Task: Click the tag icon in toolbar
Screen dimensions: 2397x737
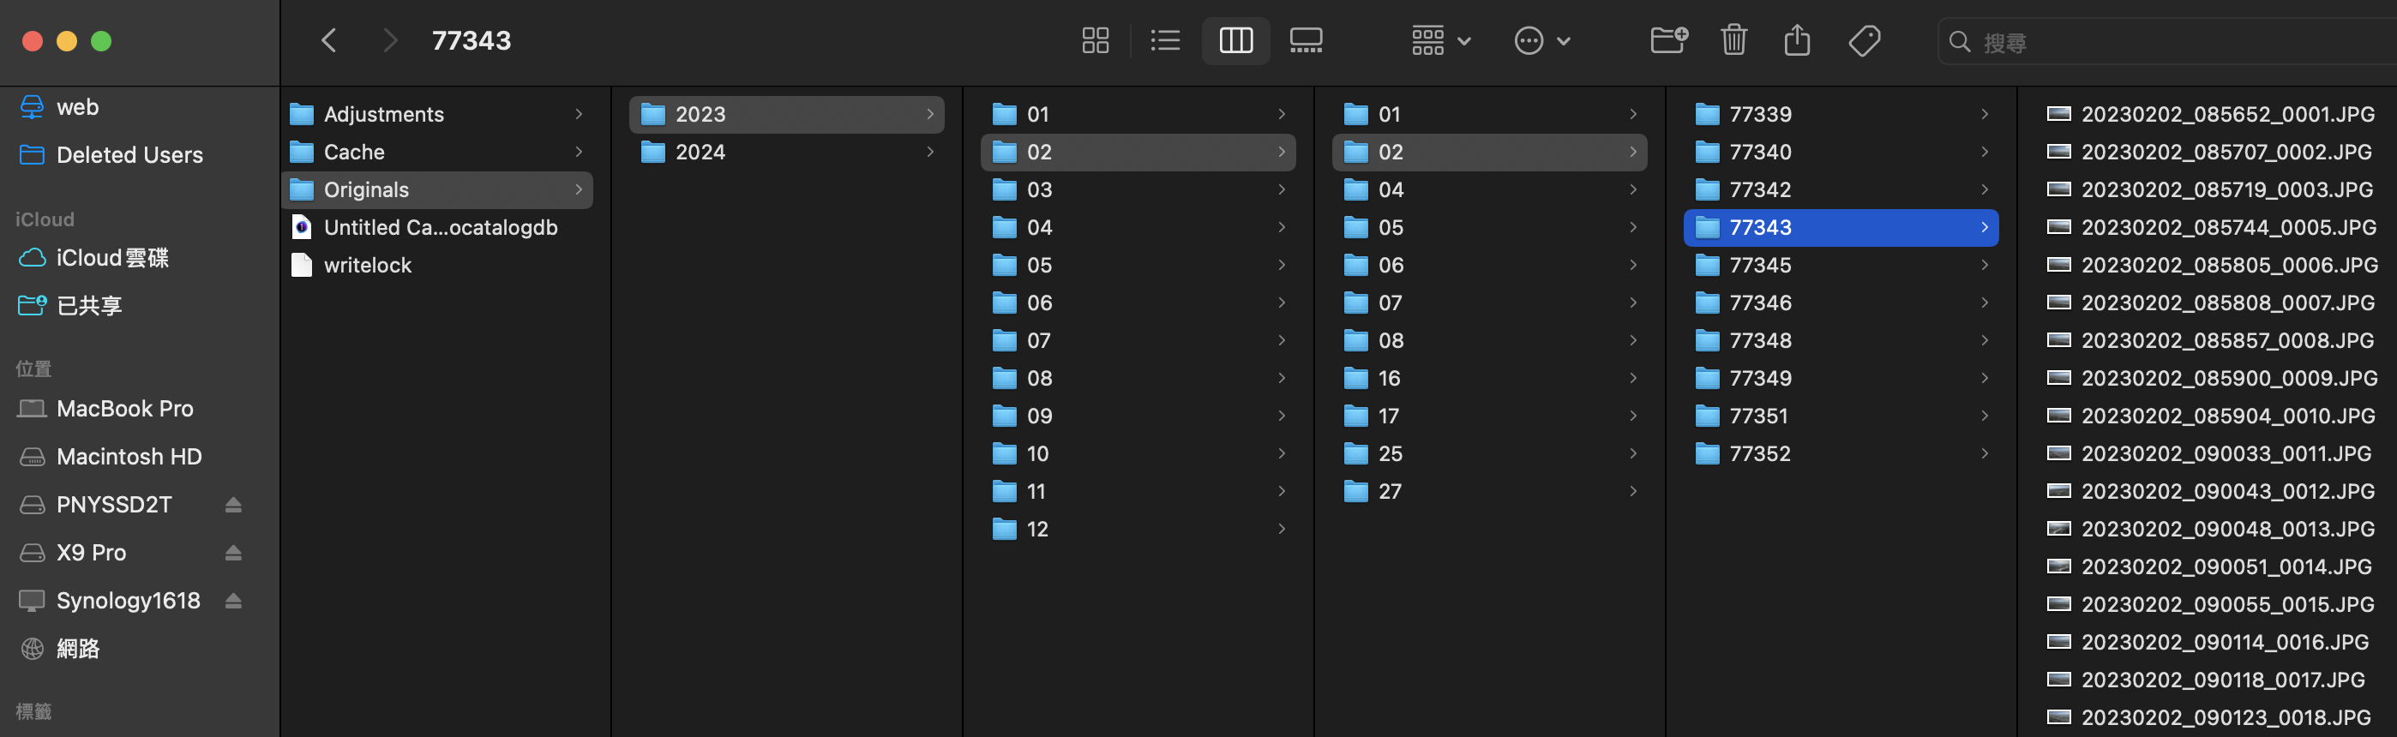Action: [1864, 41]
